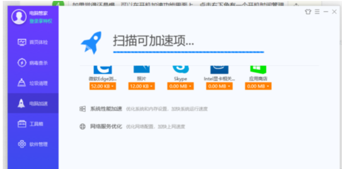The image size is (342, 169).
Task: Click the Intel graphics icon
Action: click(219, 70)
